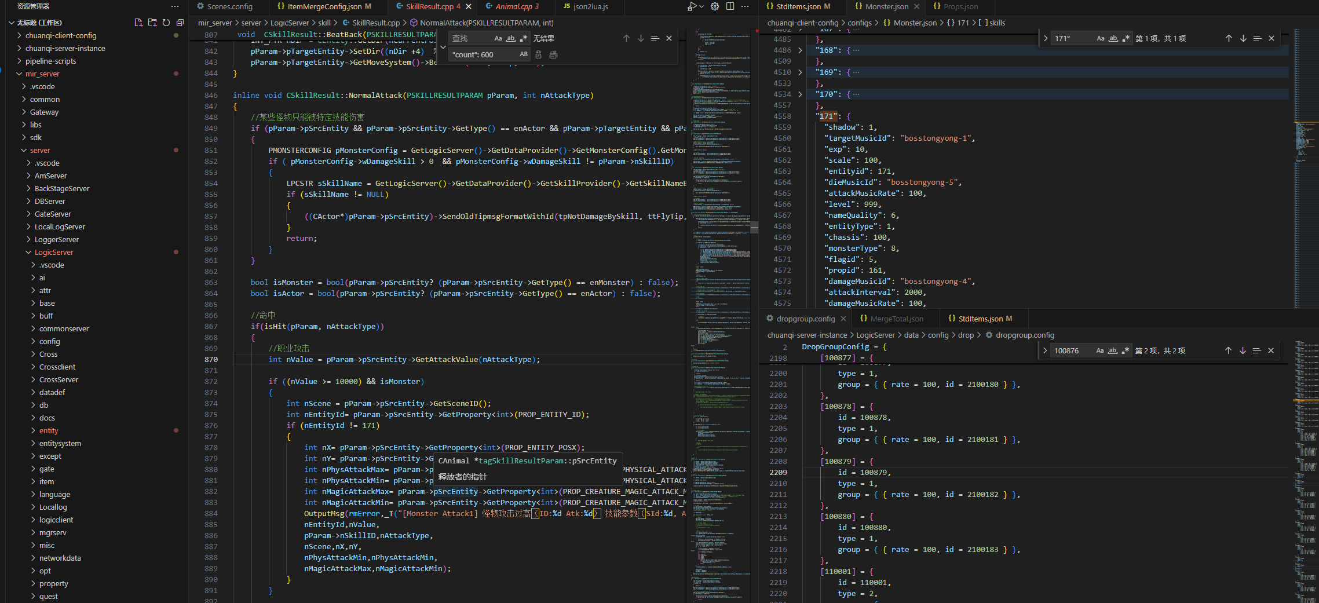
Task: Find in selection in Monster.json search
Action: 1257,38
